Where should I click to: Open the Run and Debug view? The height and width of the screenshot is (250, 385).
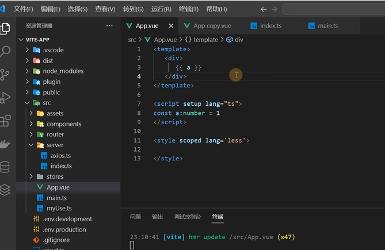tap(5, 98)
